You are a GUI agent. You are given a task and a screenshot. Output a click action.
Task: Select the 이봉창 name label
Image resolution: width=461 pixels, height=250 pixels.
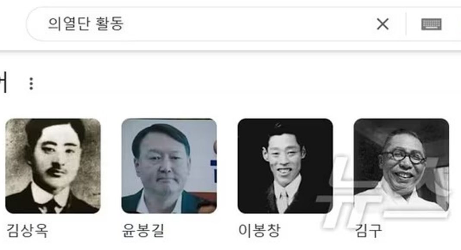click(x=259, y=230)
